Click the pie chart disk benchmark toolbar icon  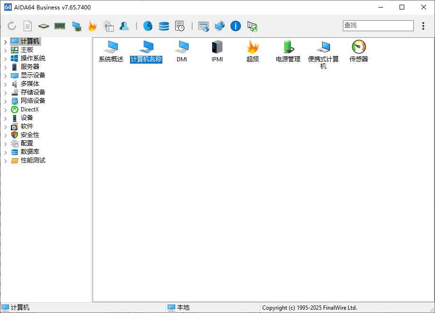148,26
